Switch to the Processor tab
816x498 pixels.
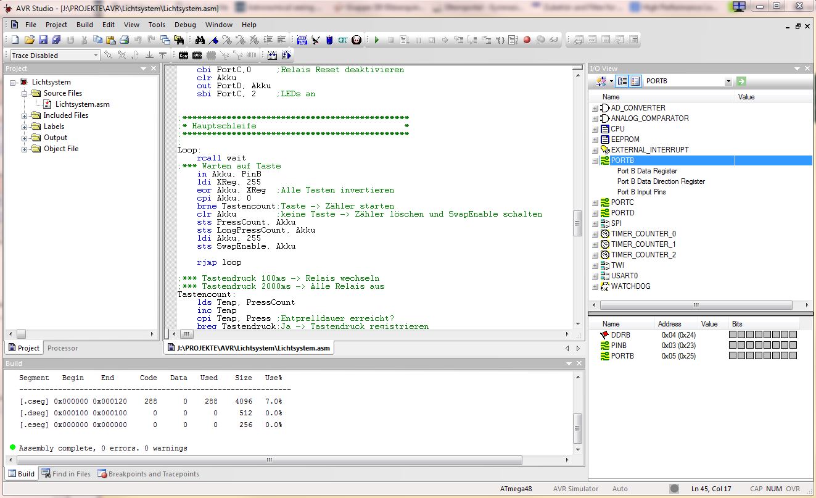(62, 348)
